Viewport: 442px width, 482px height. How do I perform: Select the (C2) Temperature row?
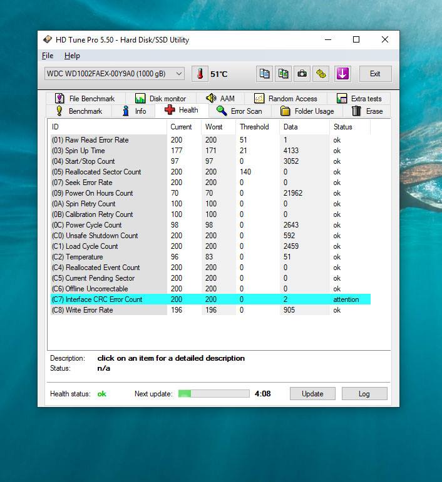tap(210, 257)
